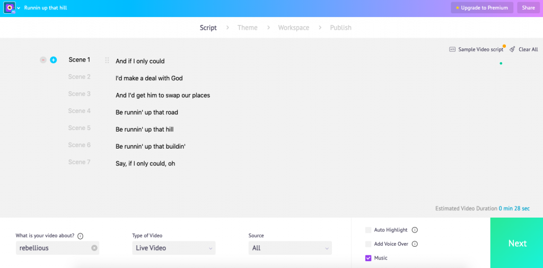Click the star icon on Upgrade button
Screen dimensions: 543x268
458,7
